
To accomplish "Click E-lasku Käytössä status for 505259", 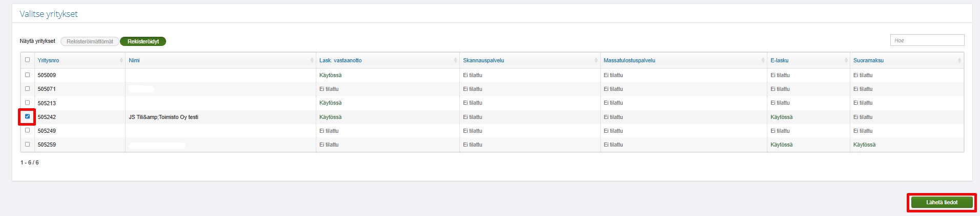I will pyautogui.click(x=781, y=145).
